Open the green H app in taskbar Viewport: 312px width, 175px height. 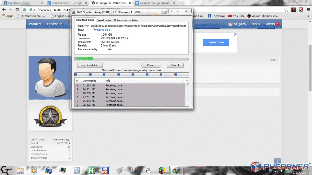tap(91, 171)
